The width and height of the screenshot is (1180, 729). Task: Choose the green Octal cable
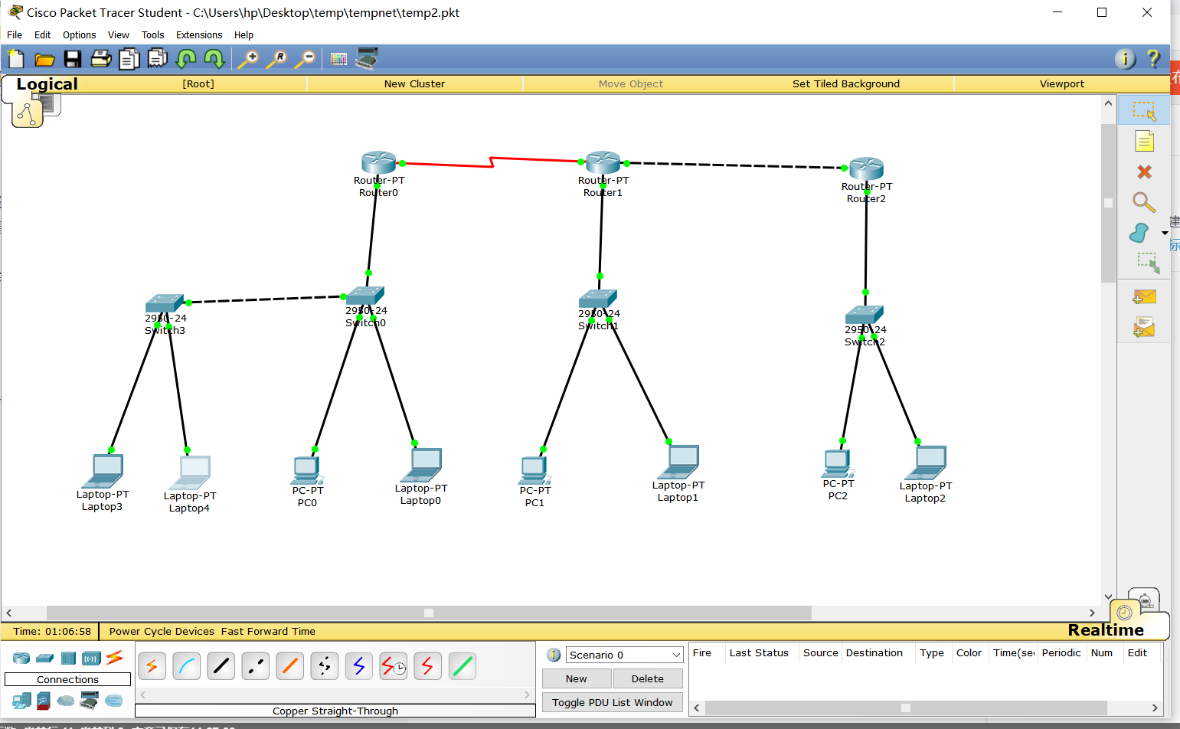tap(463, 666)
